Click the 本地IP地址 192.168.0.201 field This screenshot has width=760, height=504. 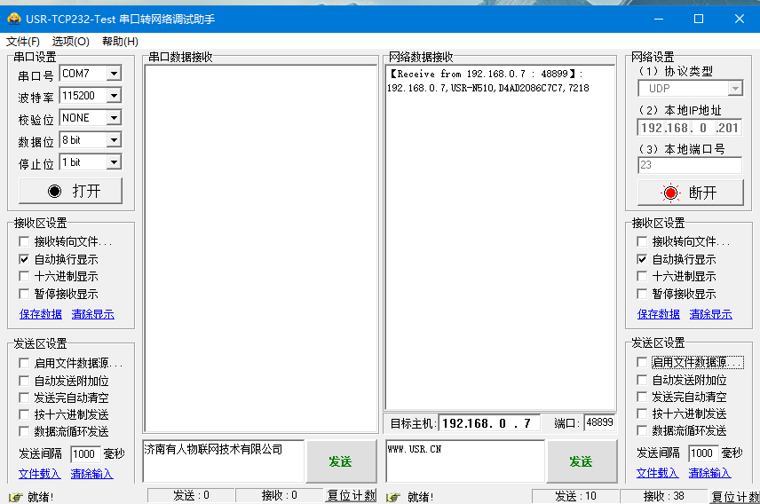point(690,128)
